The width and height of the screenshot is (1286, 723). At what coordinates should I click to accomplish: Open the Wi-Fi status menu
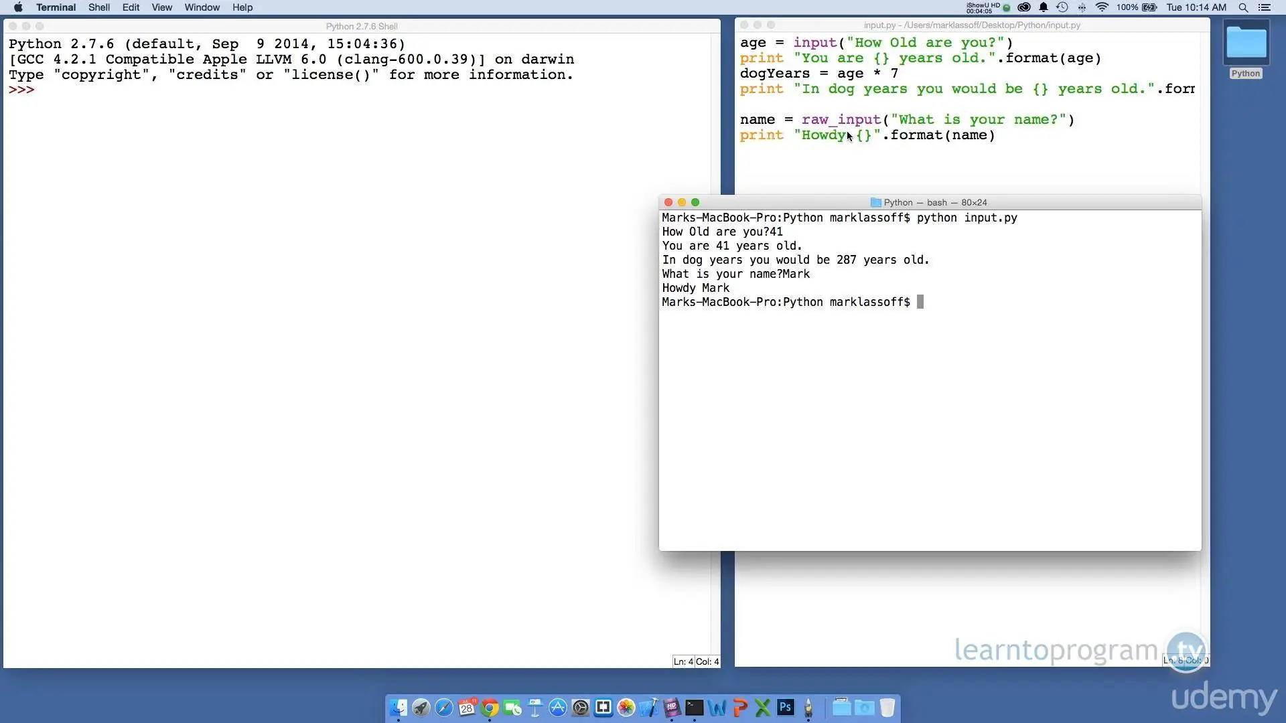(x=1102, y=7)
